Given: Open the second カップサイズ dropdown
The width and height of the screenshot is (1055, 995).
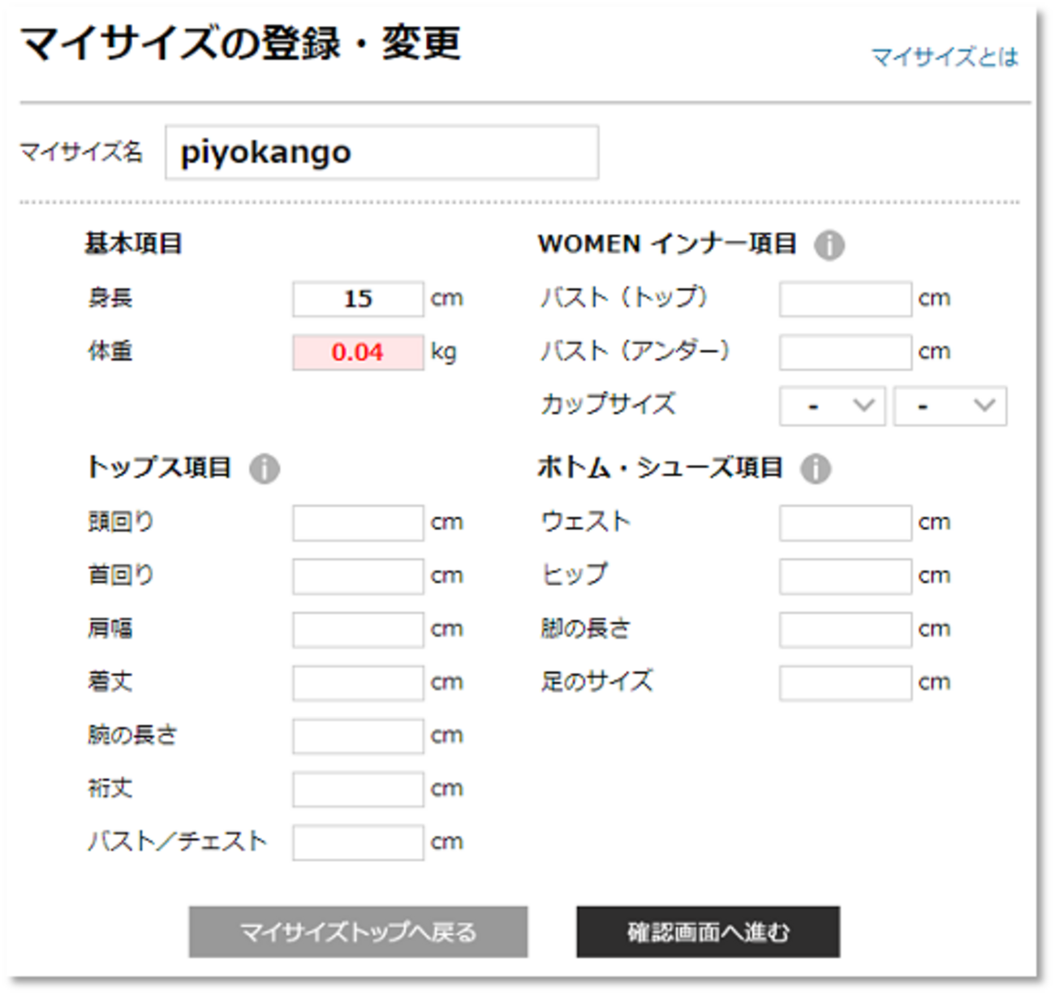Looking at the screenshot, I should tap(949, 406).
